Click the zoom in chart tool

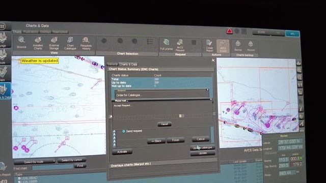pyautogui.click(x=299, y=70)
